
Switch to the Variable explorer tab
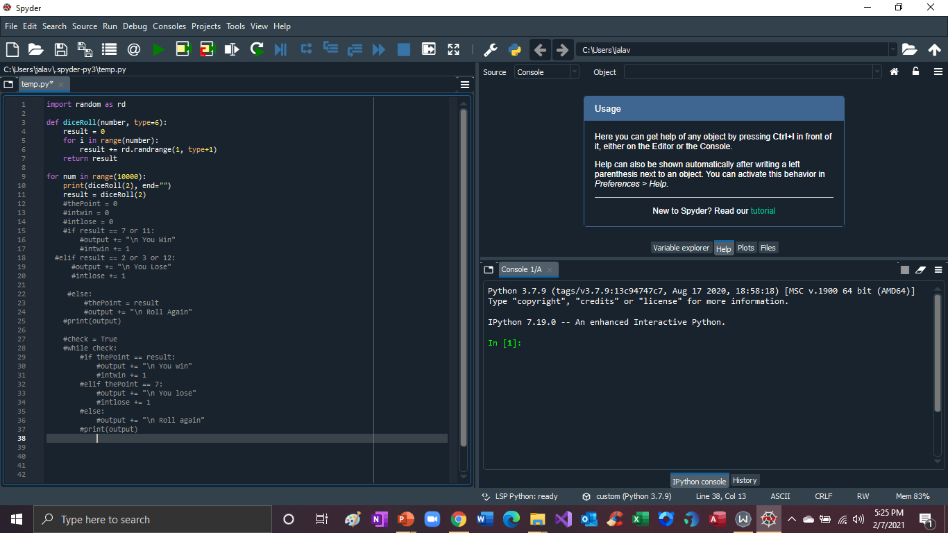click(x=682, y=248)
